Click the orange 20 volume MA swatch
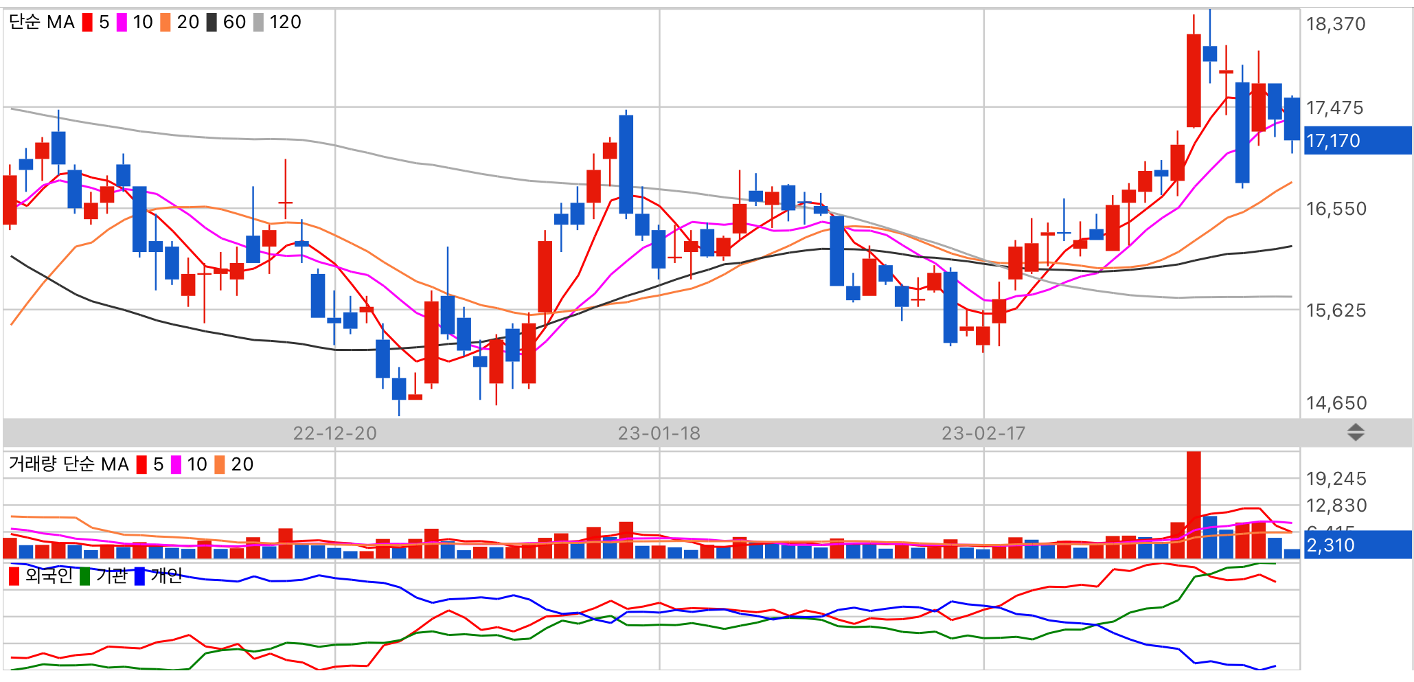 (220, 465)
